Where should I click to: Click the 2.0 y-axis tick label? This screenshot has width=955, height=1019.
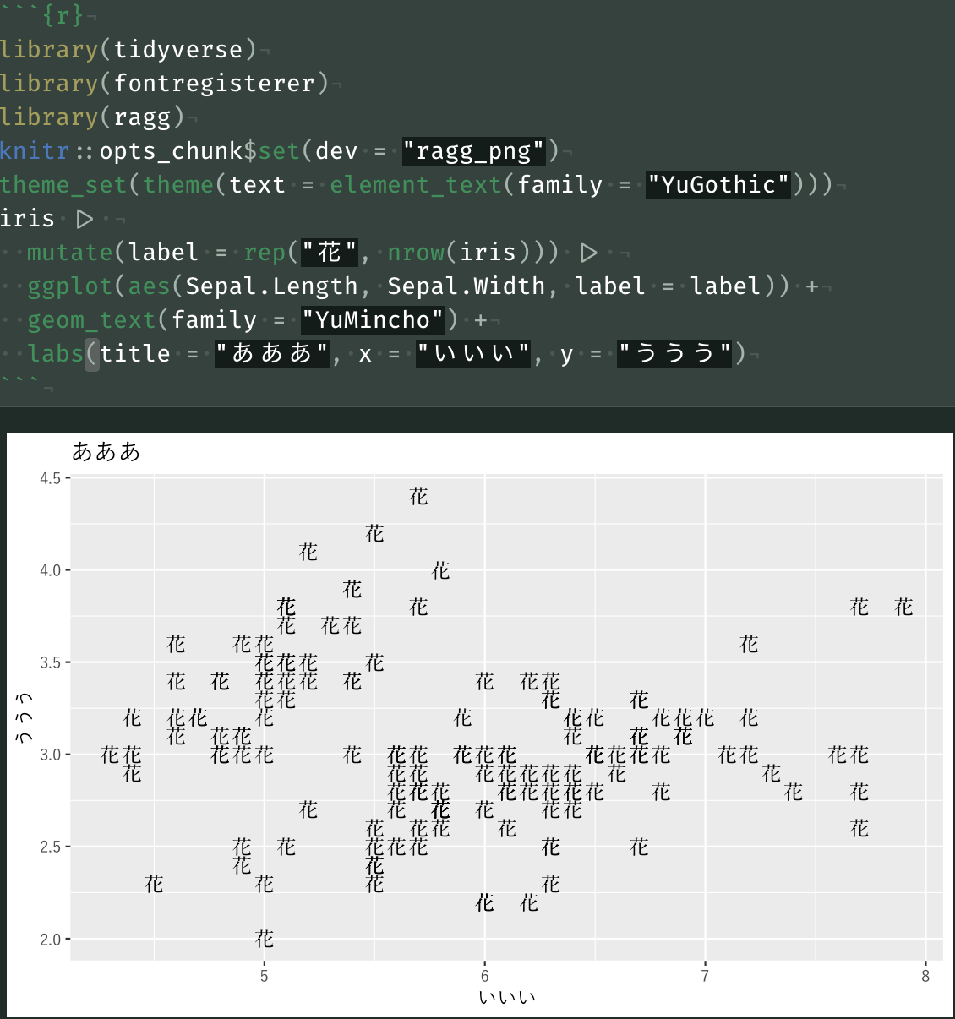click(50, 940)
